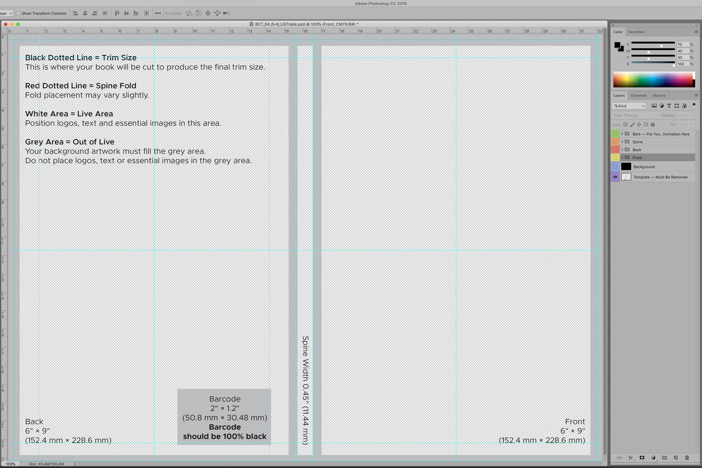Click the zoom percentage field at bottom left
This screenshot has width=702, height=468.
[10, 464]
